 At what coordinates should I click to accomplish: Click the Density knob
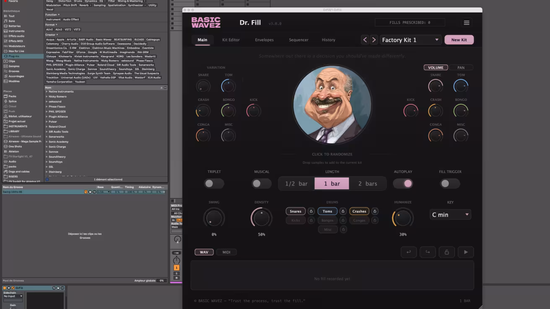262,218
